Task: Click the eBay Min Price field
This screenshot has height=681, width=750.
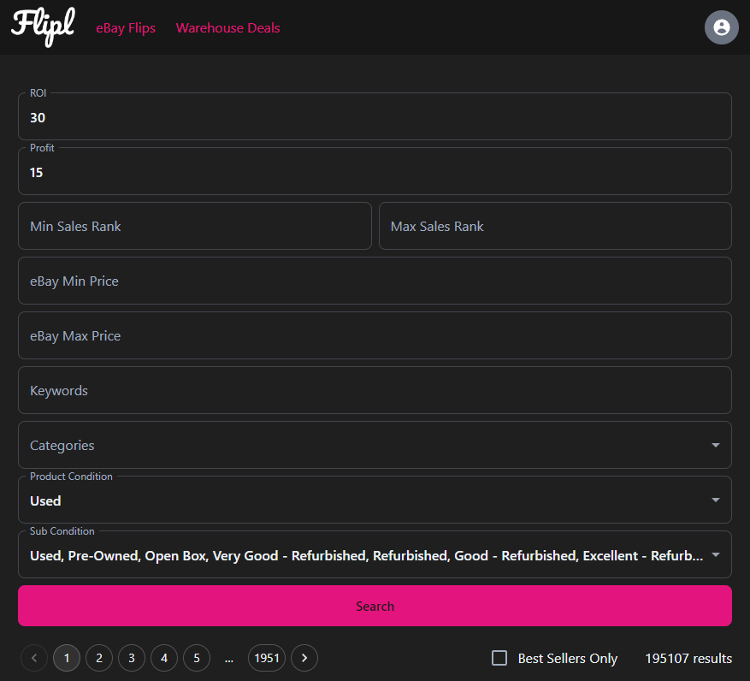Action: [375, 281]
